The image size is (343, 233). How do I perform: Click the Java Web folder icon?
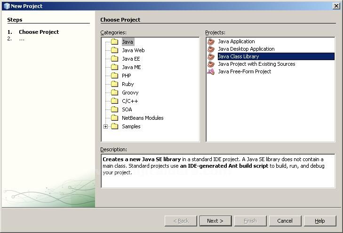tap(114, 50)
